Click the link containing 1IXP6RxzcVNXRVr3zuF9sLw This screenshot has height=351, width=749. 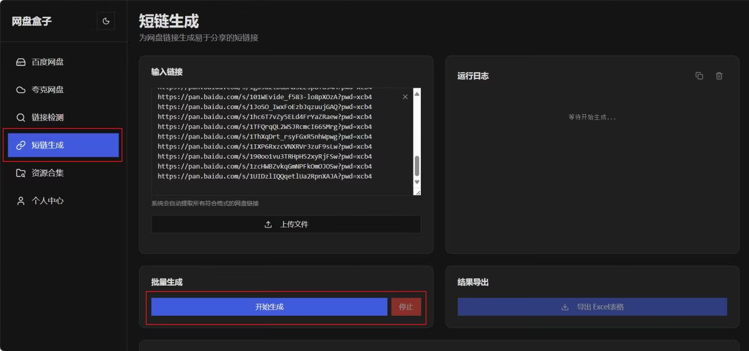point(265,146)
